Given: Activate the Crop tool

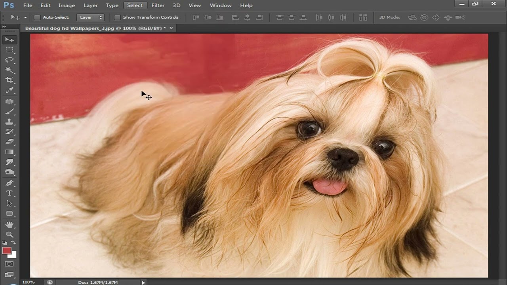Looking at the screenshot, I should click(9, 80).
